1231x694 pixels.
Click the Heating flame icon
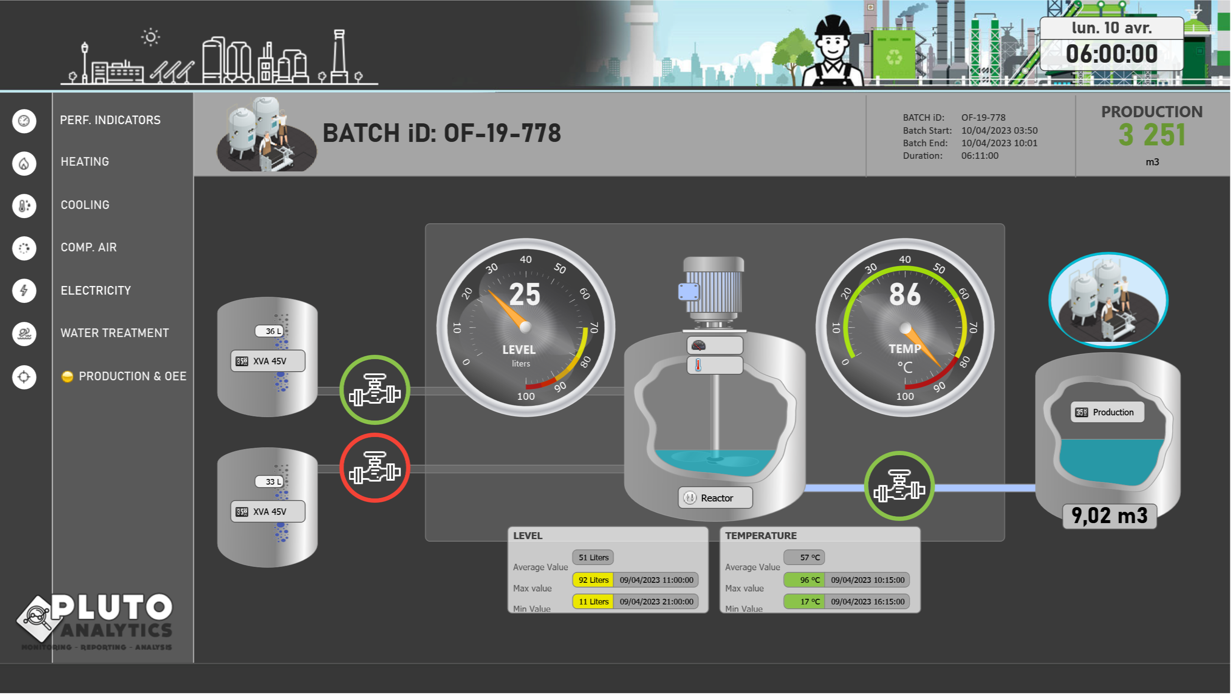pos(24,164)
